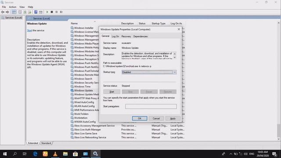Open the Windows Start menu
Viewport: 281px width, 158px height.
(5, 154)
